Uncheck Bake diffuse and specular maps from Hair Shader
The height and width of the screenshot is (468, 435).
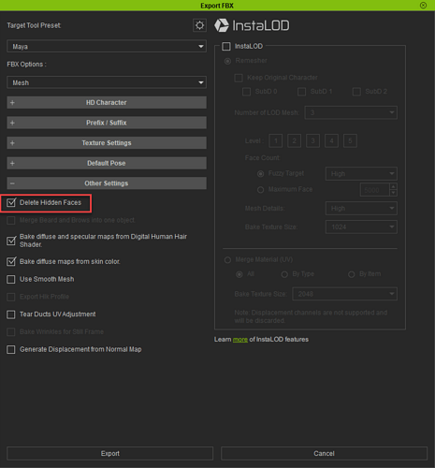coord(11,241)
